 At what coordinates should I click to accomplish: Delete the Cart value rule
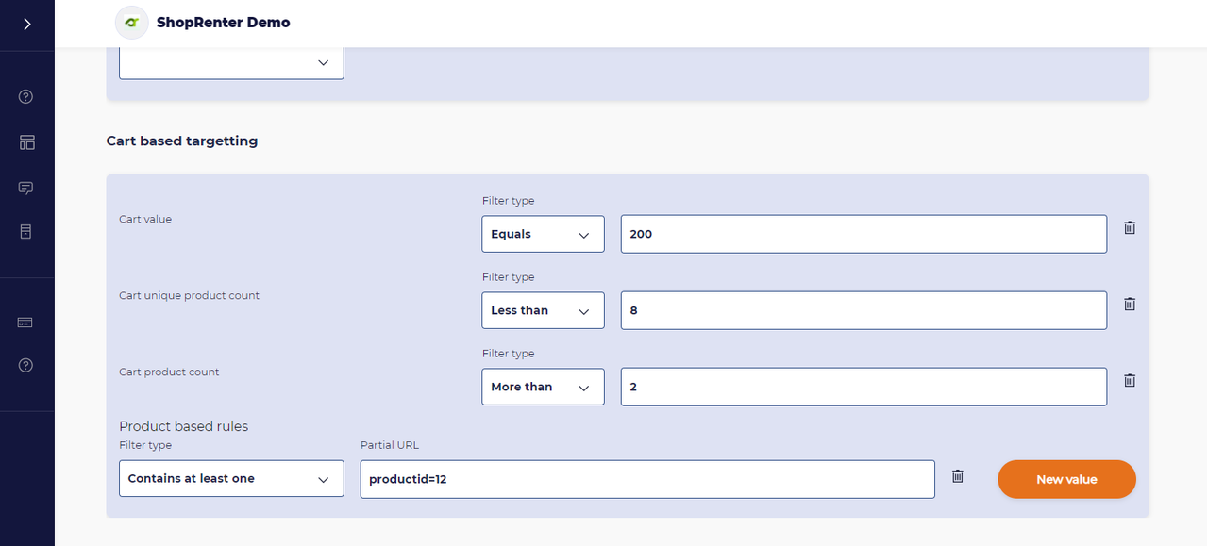click(1130, 227)
